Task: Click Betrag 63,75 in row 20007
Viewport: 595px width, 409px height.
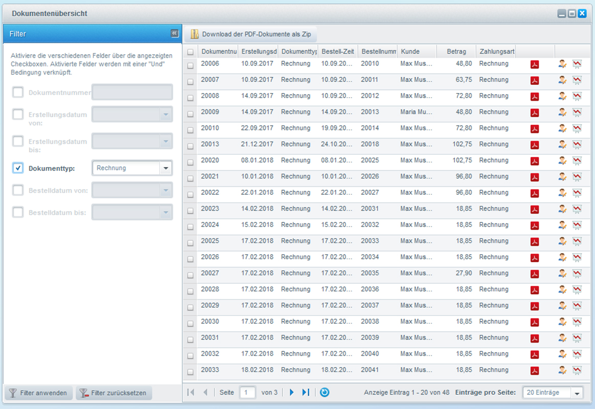Action: [x=464, y=80]
